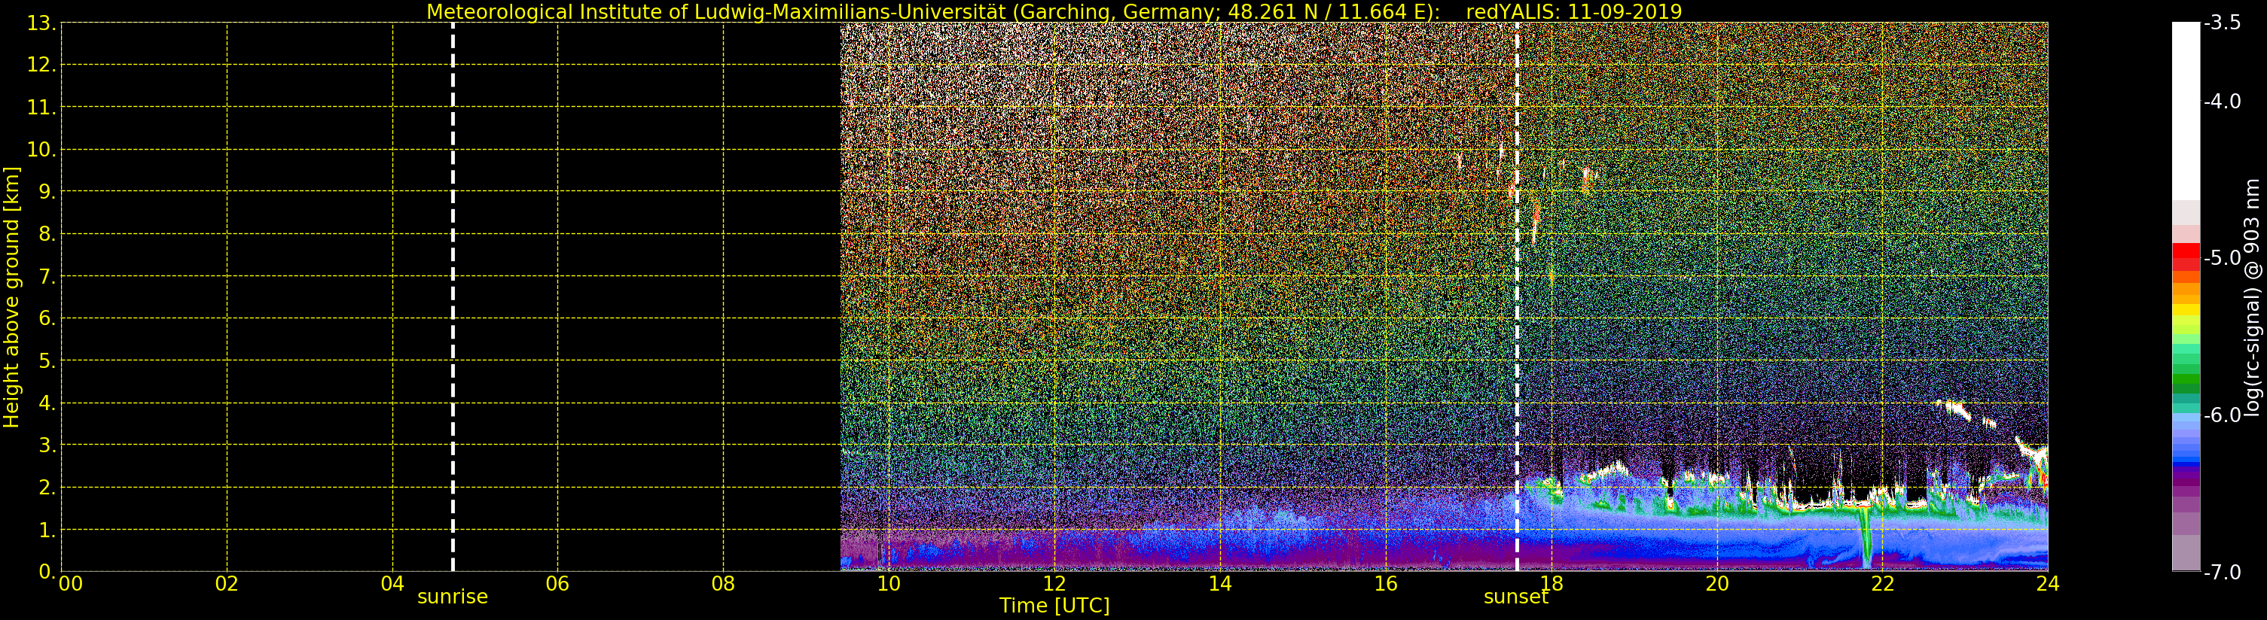Click the colorbar label '-3.5'
Image resolution: width=2267 pixels, height=620 pixels.
tap(2223, 23)
